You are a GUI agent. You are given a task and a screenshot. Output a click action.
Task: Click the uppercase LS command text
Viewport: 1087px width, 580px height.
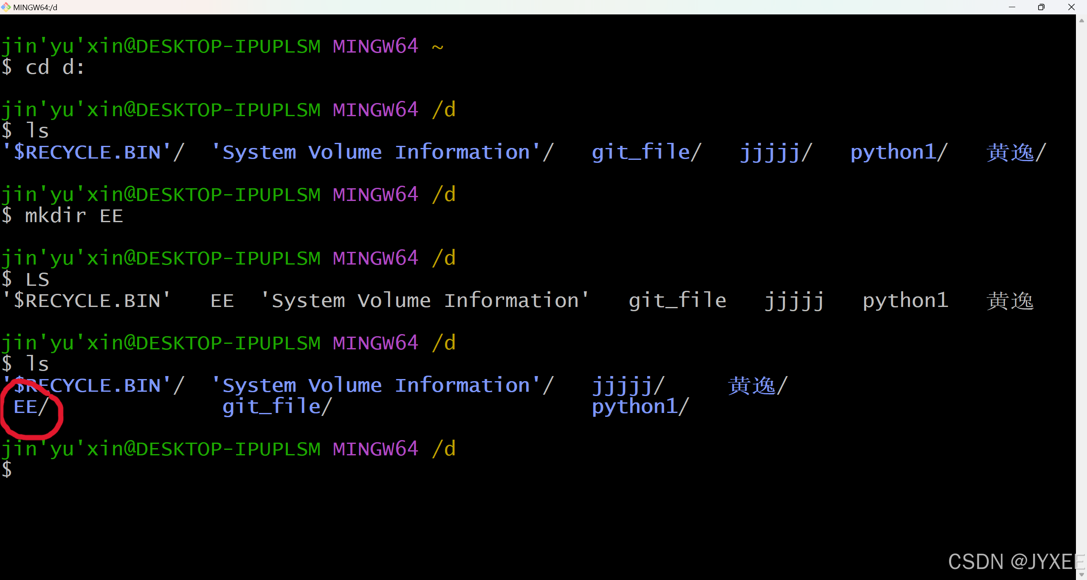(x=38, y=280)
